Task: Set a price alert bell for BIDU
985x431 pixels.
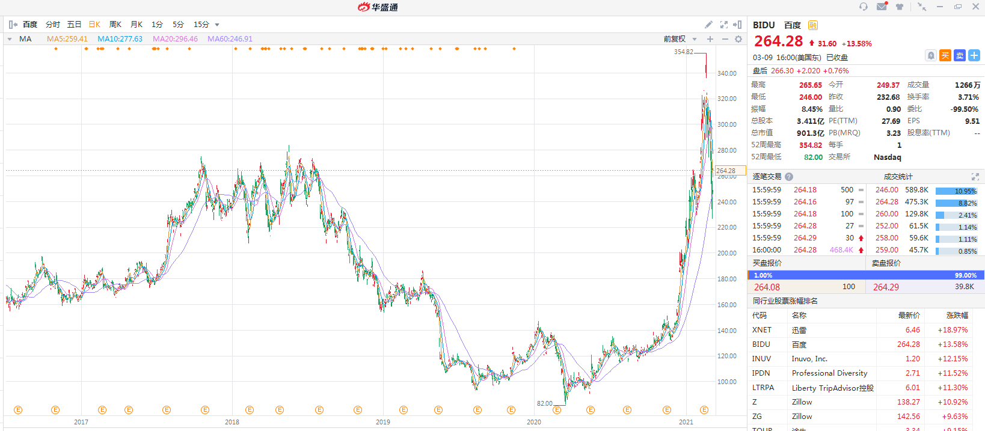Action: click(x=931, y=55)
